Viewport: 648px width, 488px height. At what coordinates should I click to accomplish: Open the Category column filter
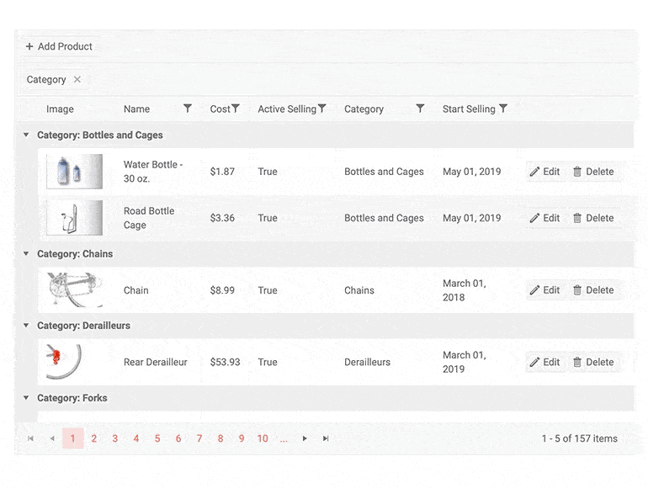[420, 109]
